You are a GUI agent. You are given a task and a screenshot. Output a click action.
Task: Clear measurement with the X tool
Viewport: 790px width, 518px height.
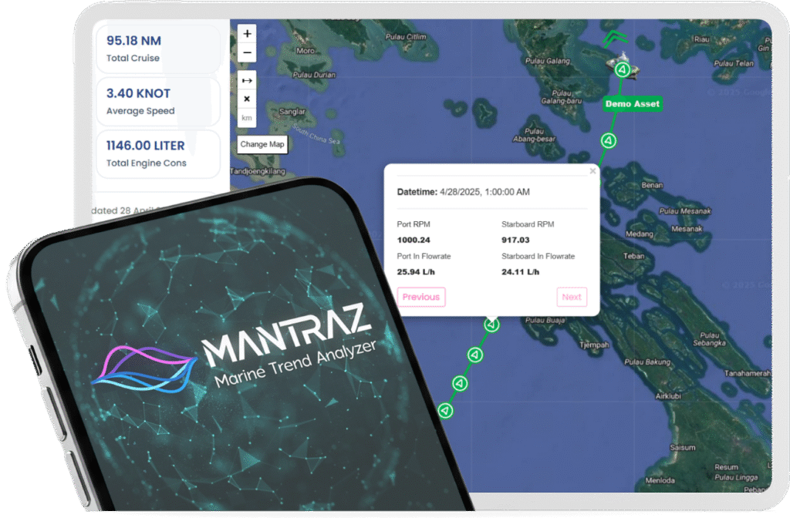pos(247,99)
